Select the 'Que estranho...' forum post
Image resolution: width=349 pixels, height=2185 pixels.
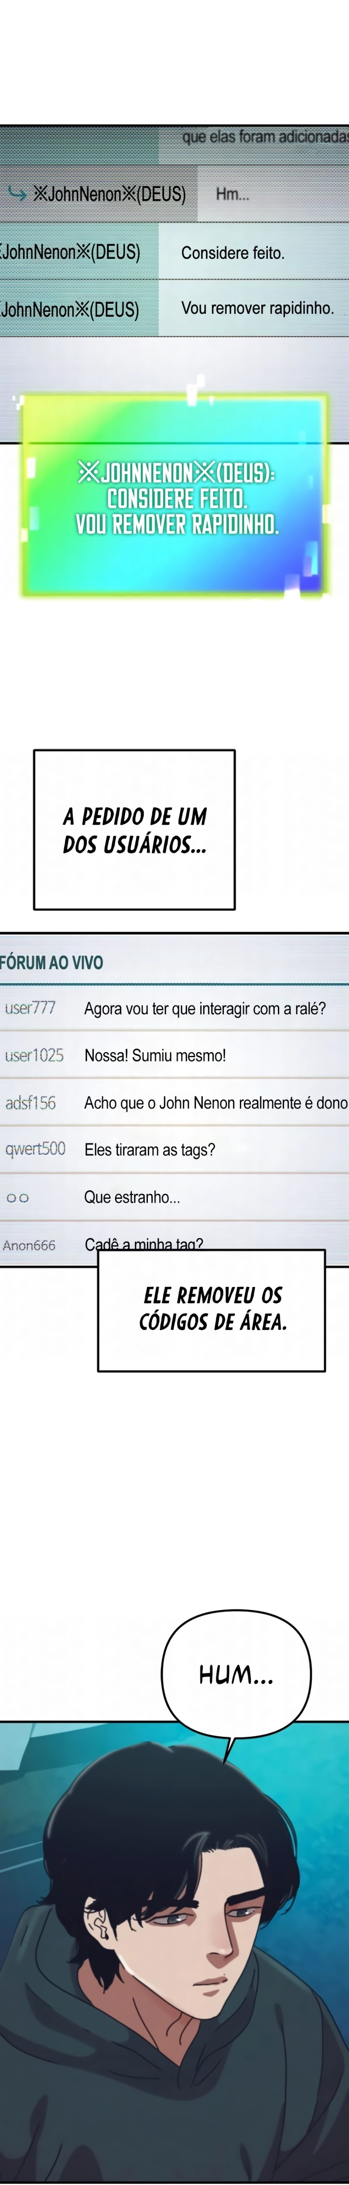pyautogui.click(x=132, y=1197)
